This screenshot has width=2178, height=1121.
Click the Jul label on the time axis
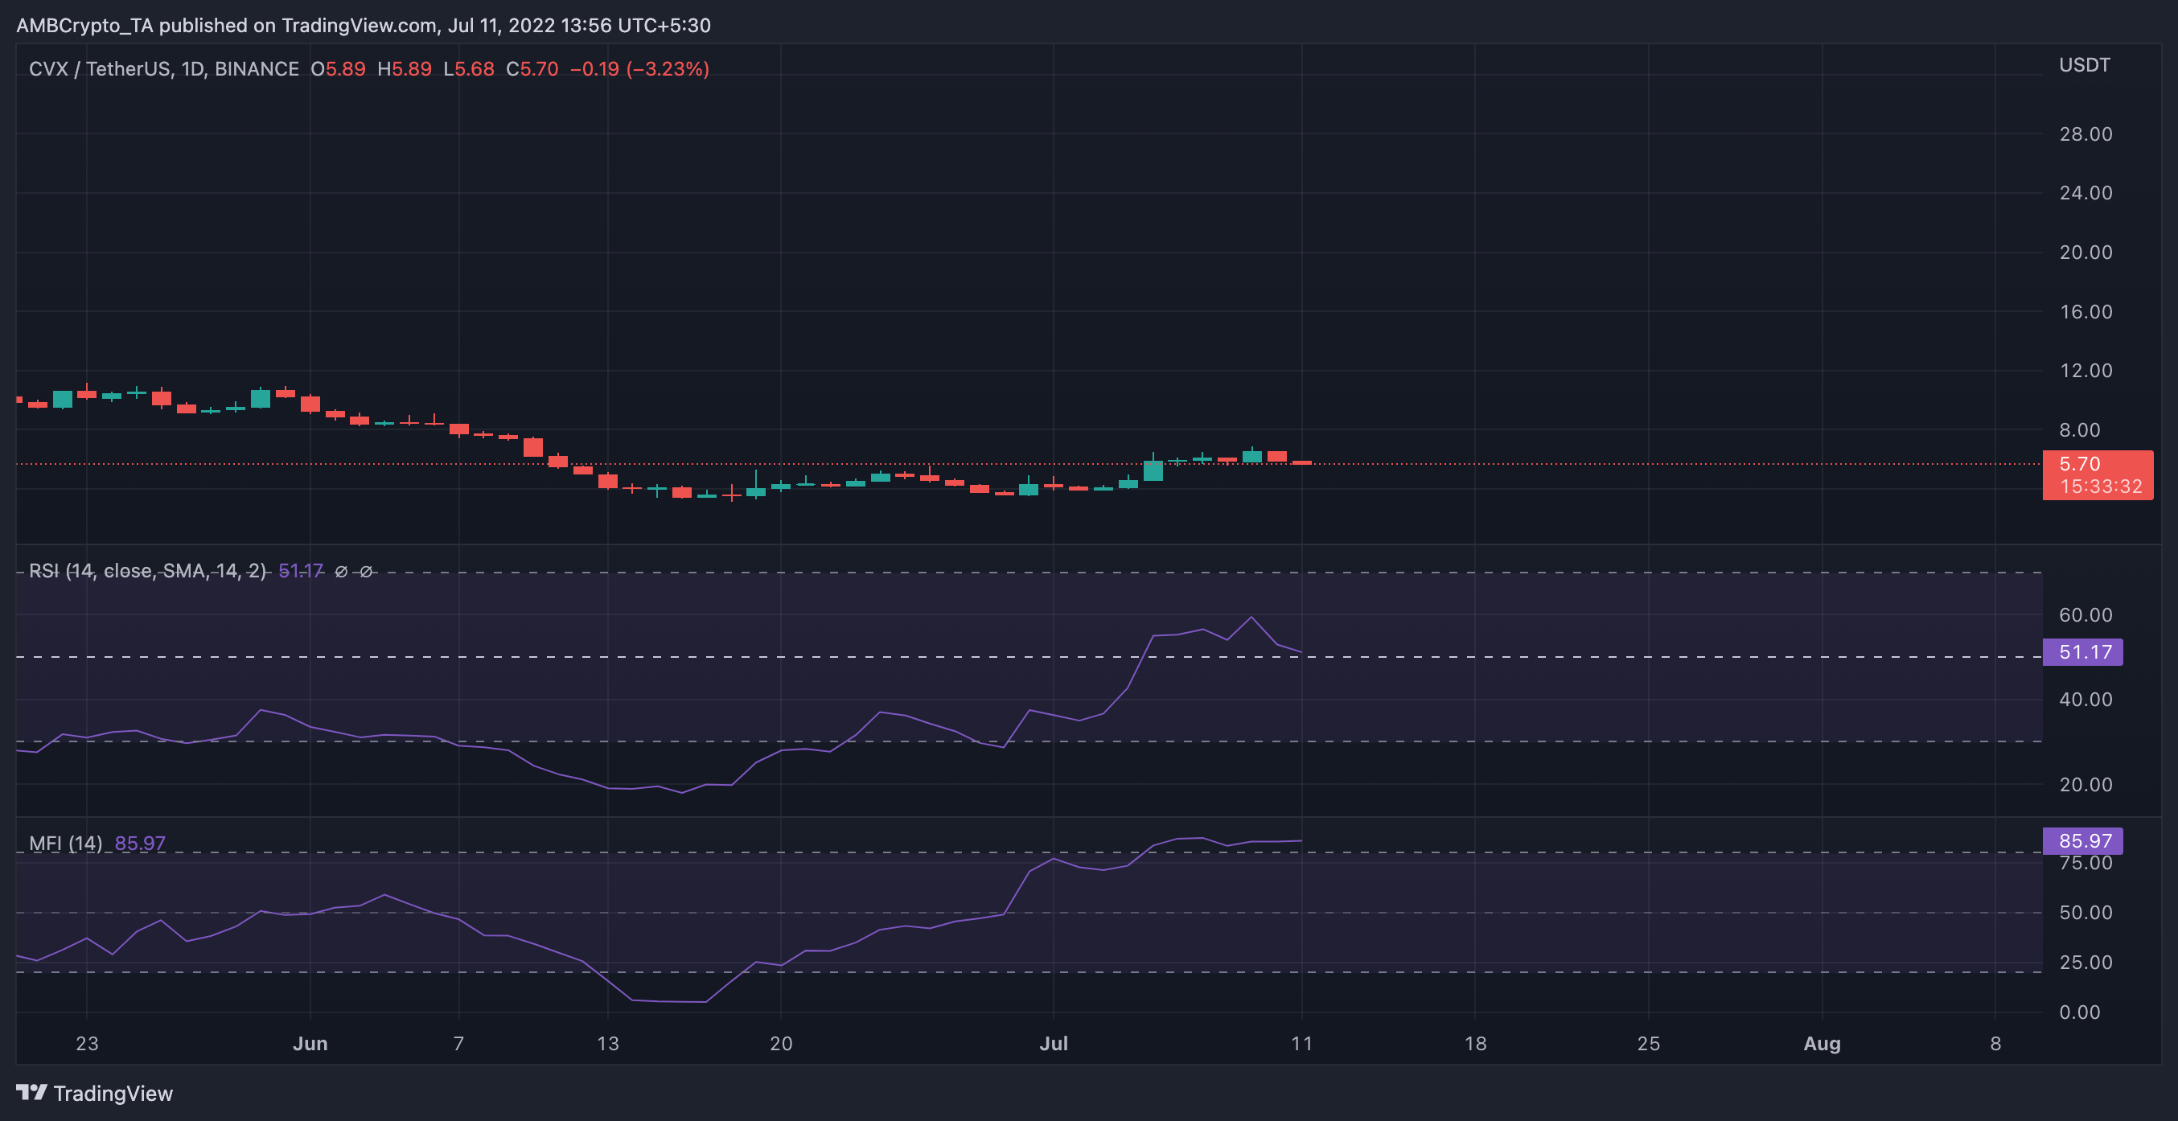click(1054, 1044)
